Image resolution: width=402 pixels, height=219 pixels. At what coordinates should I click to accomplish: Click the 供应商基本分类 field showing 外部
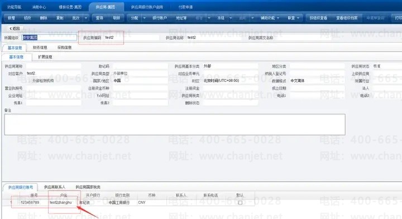pyautogui.click(x=231, y=66)
